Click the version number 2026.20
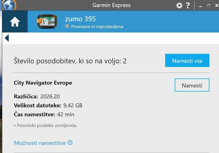219x153 pixels. (50, 96)
